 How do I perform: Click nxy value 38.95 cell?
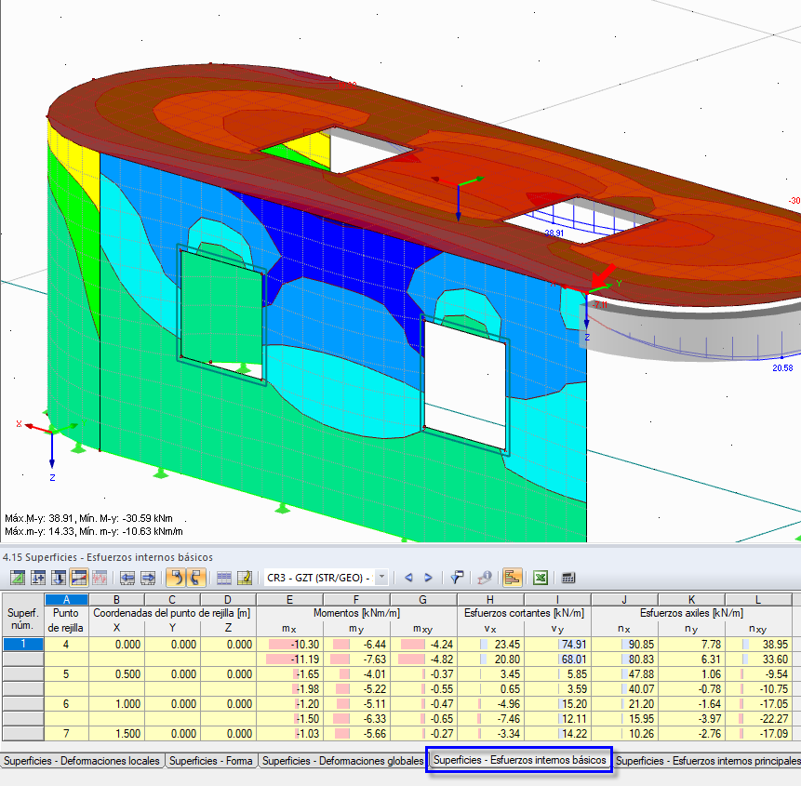[758, 644]
